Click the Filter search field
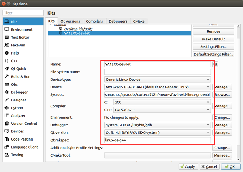243x172 pixels. [x=23, y=13]
